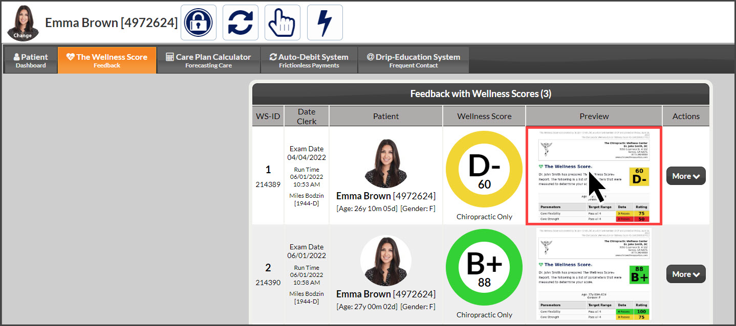This screenshot has height=326, width=736.
Task: Click the refresh arrows icon button
Action: 241,22
